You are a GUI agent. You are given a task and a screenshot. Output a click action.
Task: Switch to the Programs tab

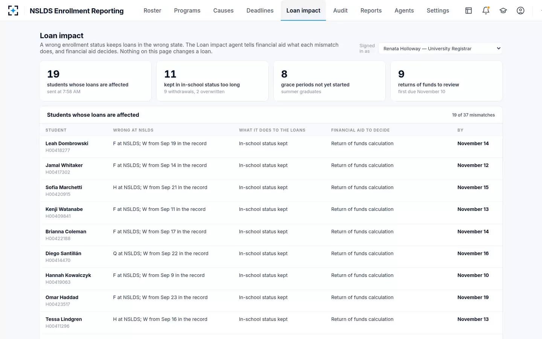[x=187, y=11]
